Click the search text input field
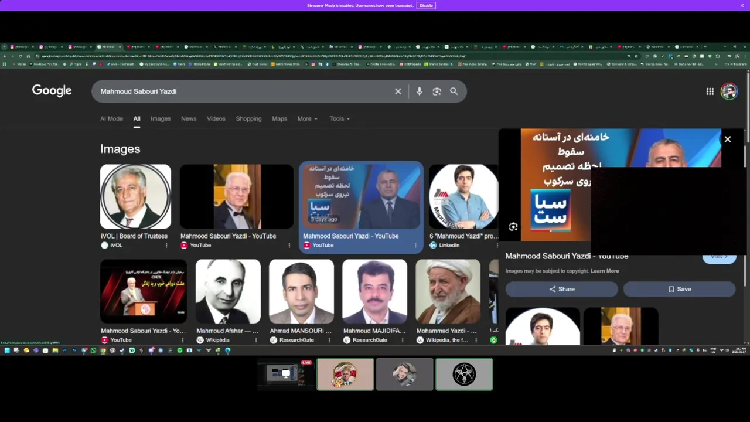Viewport: 750px width, 422px height. click(243, 91)
